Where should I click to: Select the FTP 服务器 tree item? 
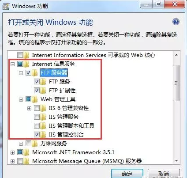[x=54, y=73]
